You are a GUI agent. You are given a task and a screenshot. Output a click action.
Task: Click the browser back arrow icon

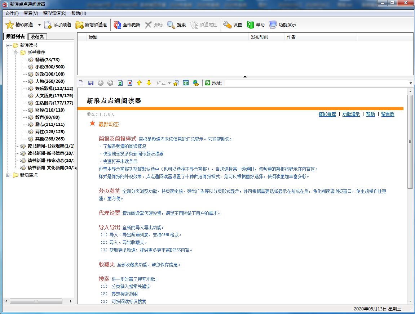(x=101, y=83)
